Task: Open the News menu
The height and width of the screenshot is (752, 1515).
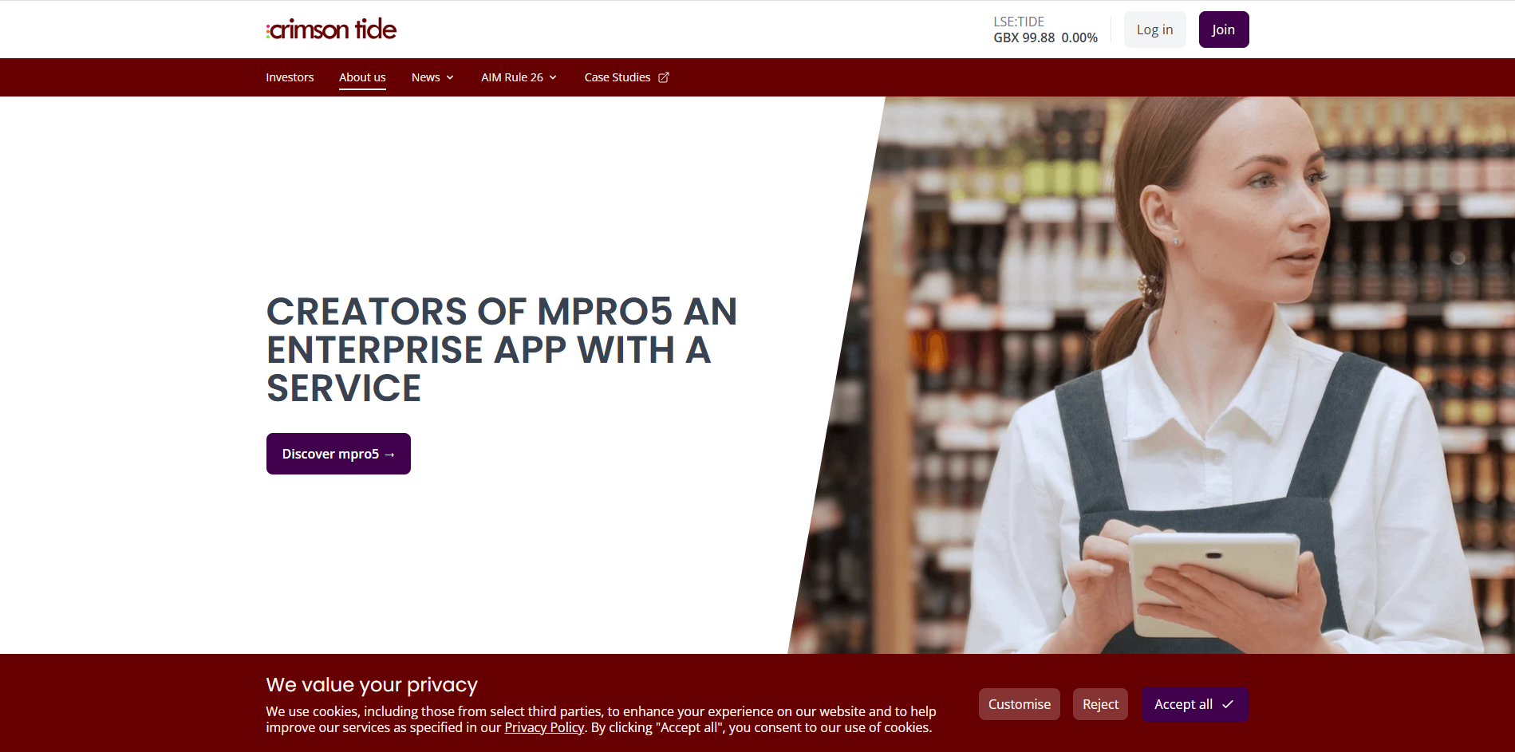Action: 432,77
